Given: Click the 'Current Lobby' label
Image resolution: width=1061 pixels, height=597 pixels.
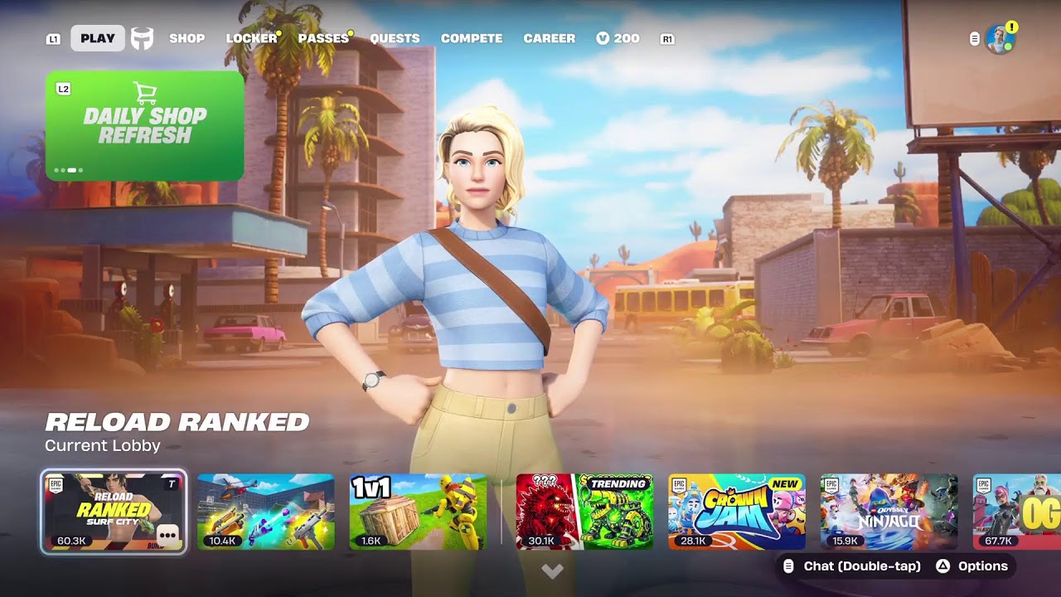Looking at the screenshot, I should [x=103, y=446].
